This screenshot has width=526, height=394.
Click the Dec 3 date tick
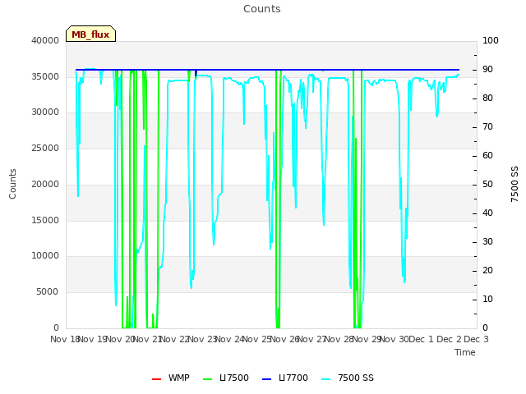tap(476, 339)
